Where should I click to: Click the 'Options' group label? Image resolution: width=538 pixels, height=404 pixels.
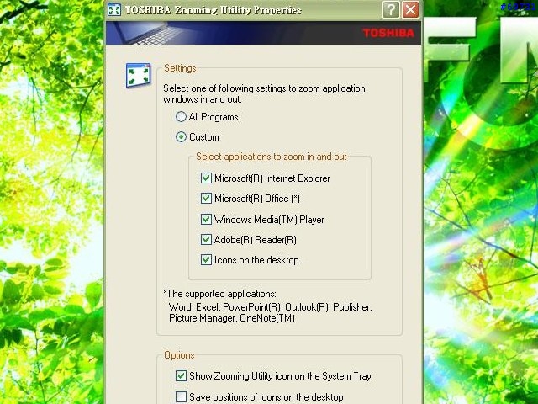coord(179,355)
